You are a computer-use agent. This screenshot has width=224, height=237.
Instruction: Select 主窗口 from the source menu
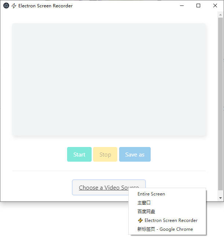tap(167, 203)
